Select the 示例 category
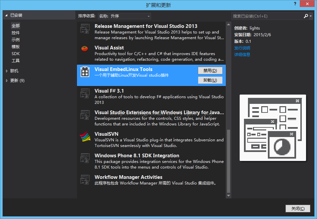This screenshot has height=219, width=317. click(x=16, y=40)
